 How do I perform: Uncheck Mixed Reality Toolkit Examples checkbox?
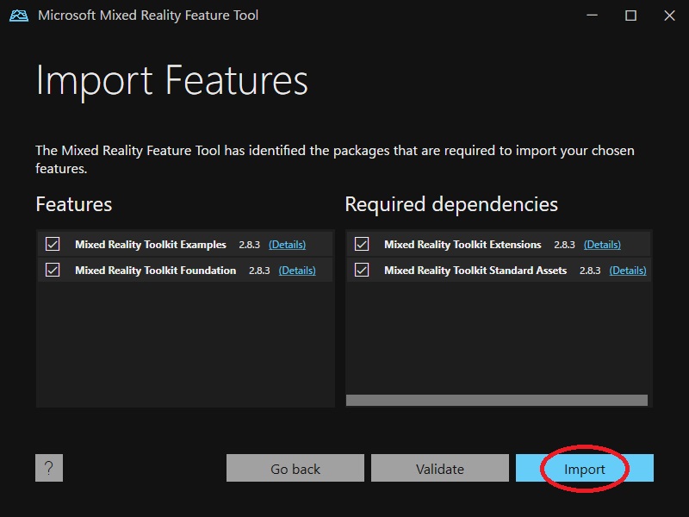(53, 244)
